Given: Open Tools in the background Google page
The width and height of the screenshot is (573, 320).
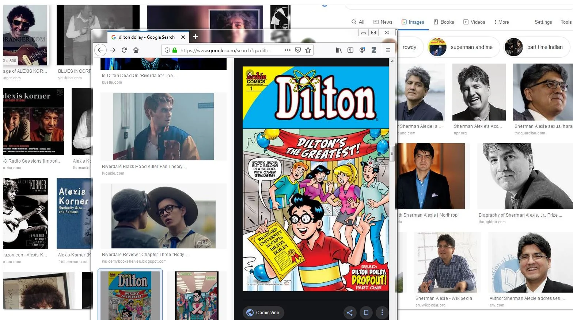Looking at the screenshot, I should click(x=566, y=22).
